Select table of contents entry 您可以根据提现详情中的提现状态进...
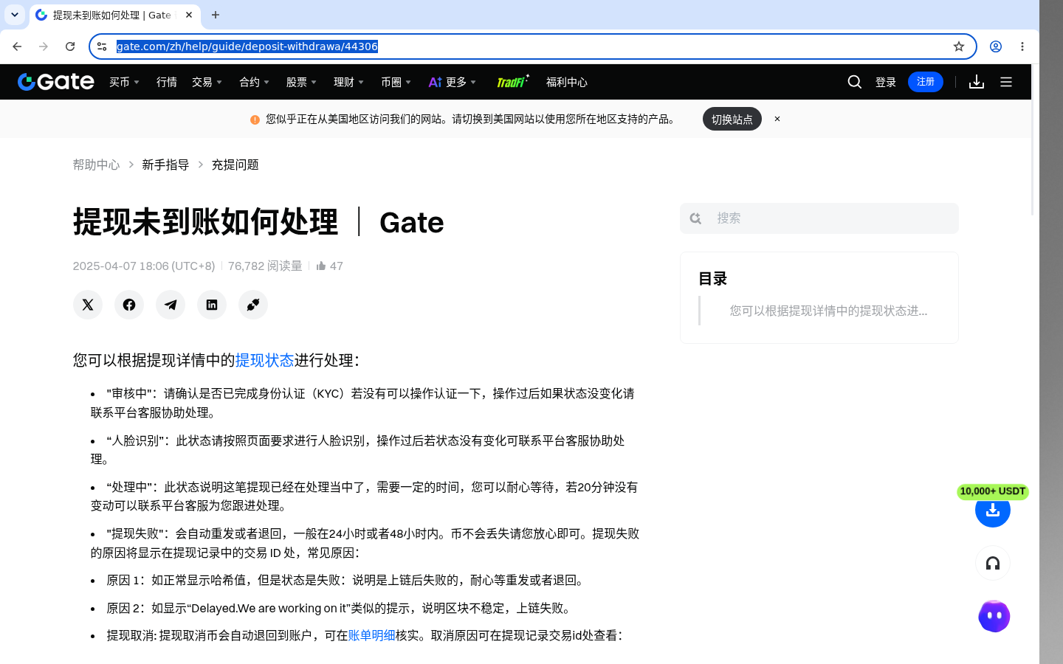 [x=828, y=311]
